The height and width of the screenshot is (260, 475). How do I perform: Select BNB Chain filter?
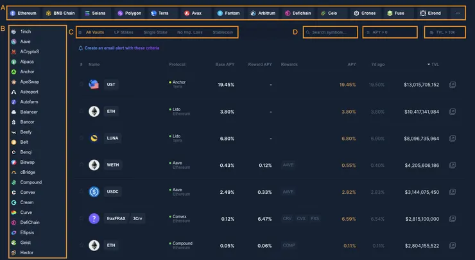point(60,13)
